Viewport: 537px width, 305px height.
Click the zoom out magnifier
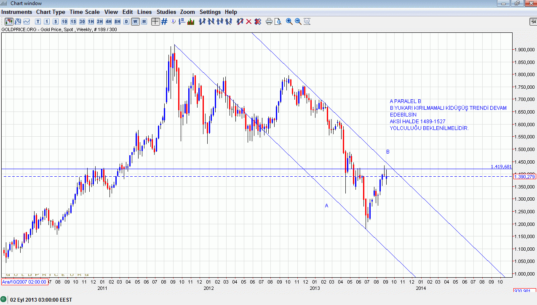(298, 21)
